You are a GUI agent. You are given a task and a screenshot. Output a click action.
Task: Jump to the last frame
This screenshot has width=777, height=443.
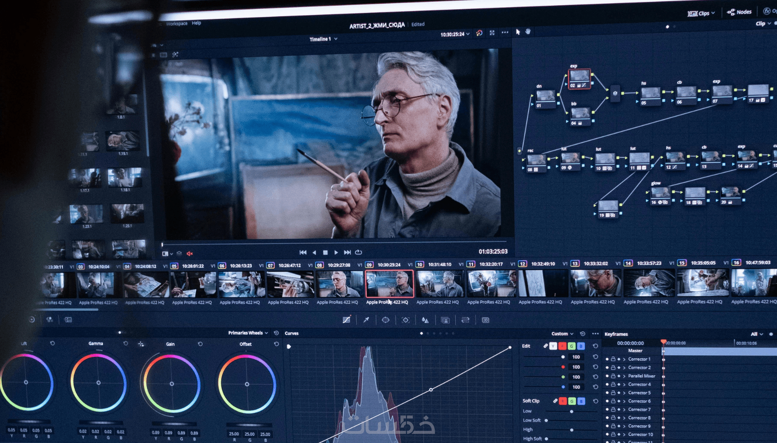[x=347, y=253]
